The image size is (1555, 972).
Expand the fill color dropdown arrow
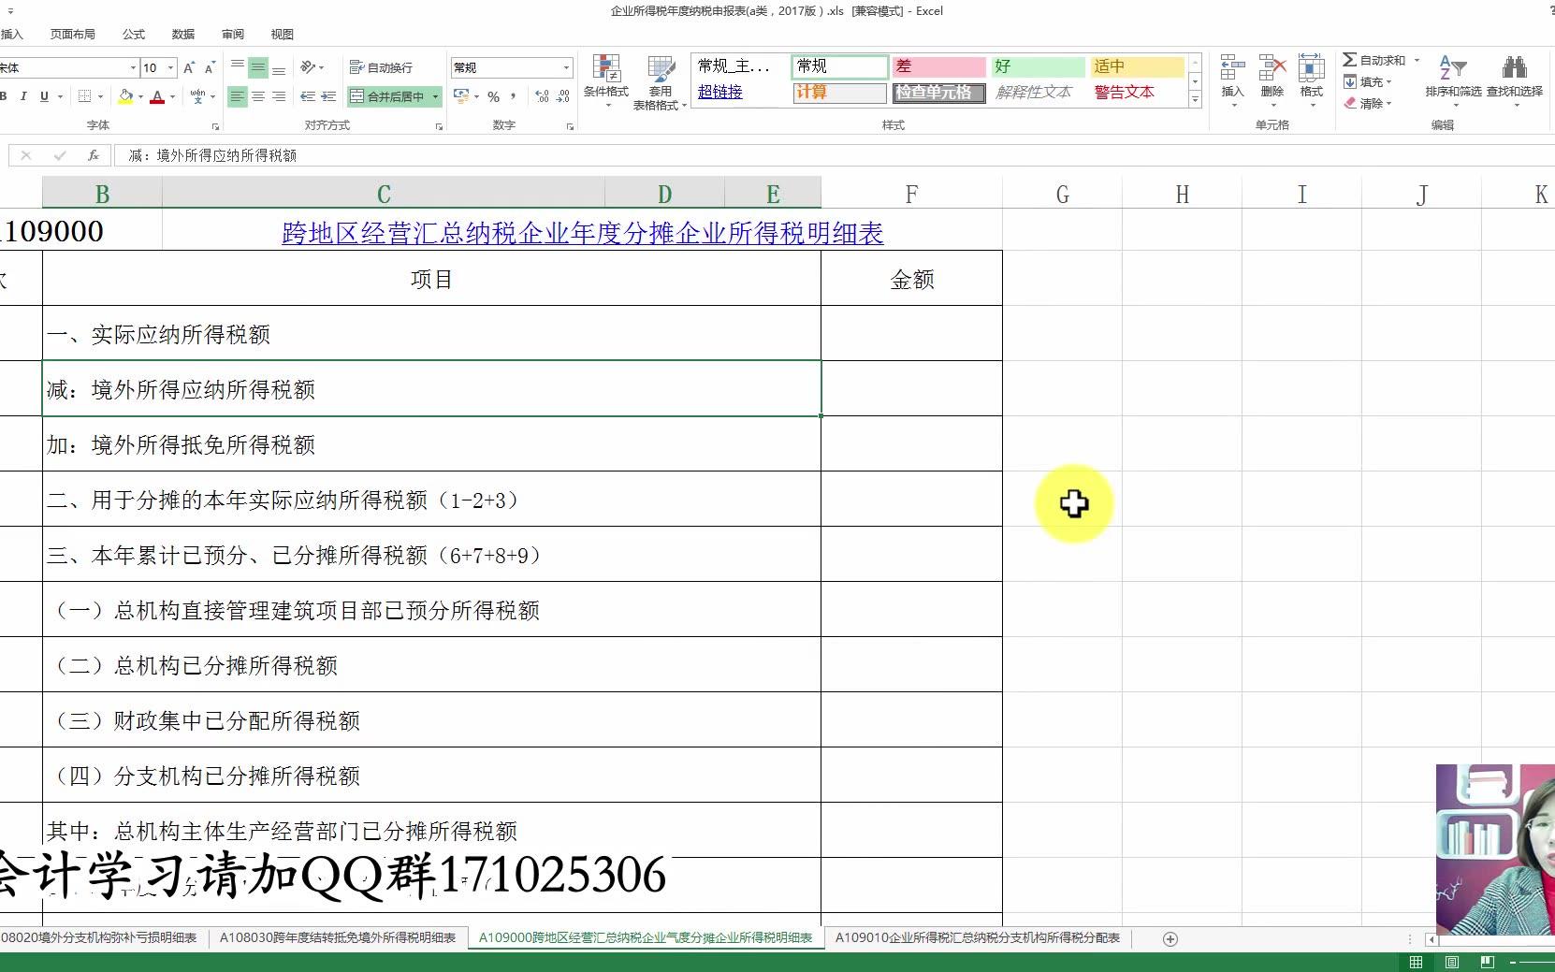(138, 96)
